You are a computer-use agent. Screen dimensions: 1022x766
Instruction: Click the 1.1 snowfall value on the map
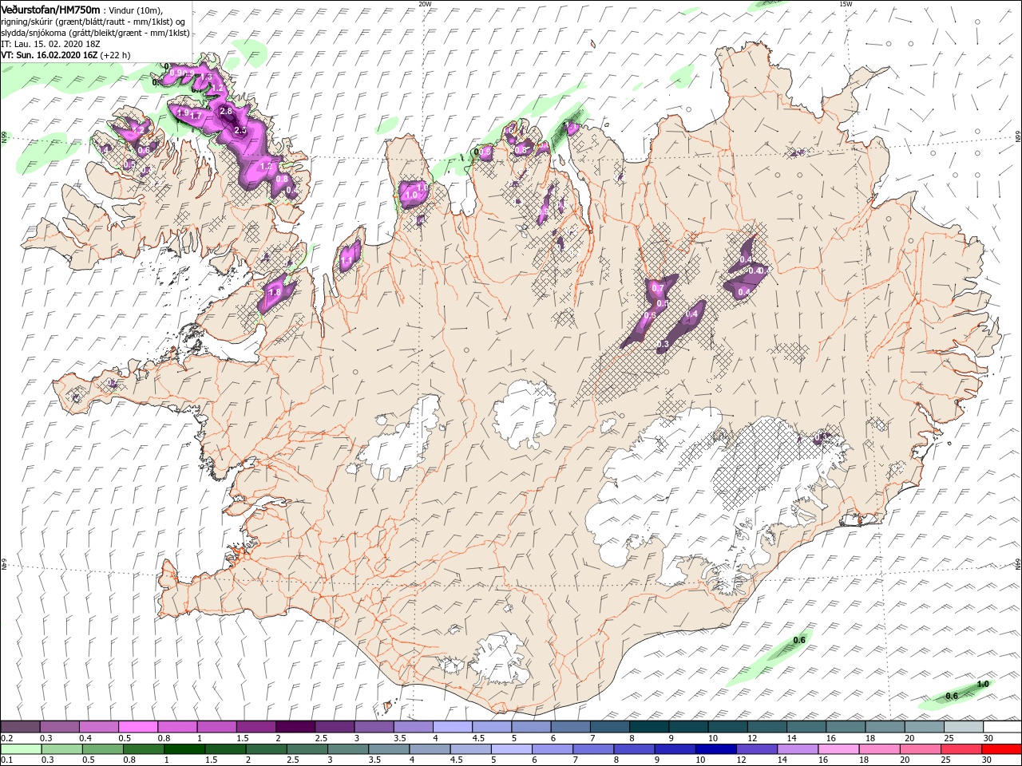click(347, 261)
